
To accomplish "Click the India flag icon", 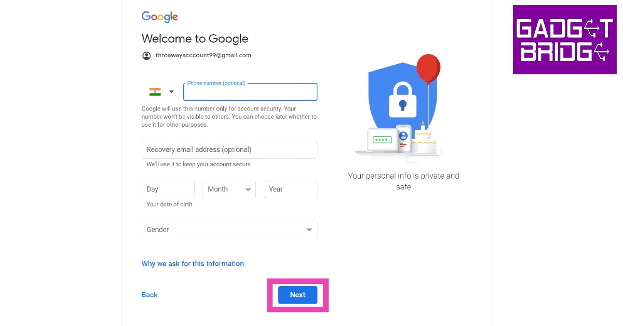I will (155, 92).
